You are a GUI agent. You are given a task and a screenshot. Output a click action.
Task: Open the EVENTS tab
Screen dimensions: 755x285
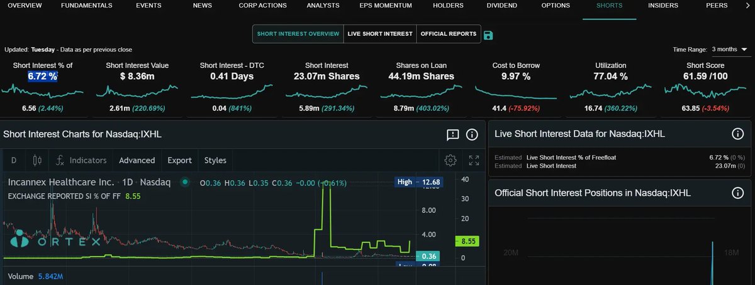(x=148, y=6)
